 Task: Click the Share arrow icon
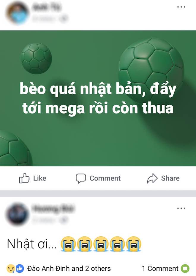click(x=152, y=178)
